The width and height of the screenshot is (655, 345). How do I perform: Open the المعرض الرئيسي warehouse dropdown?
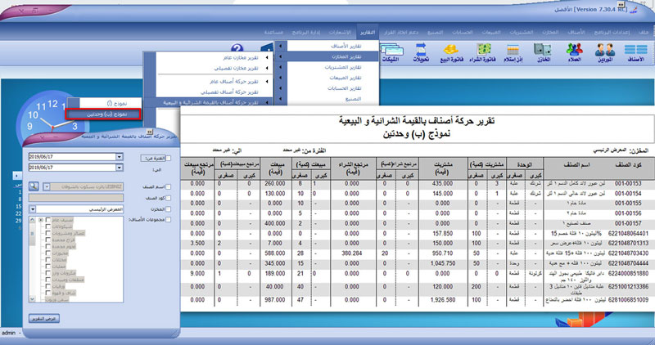coord(33,209)
